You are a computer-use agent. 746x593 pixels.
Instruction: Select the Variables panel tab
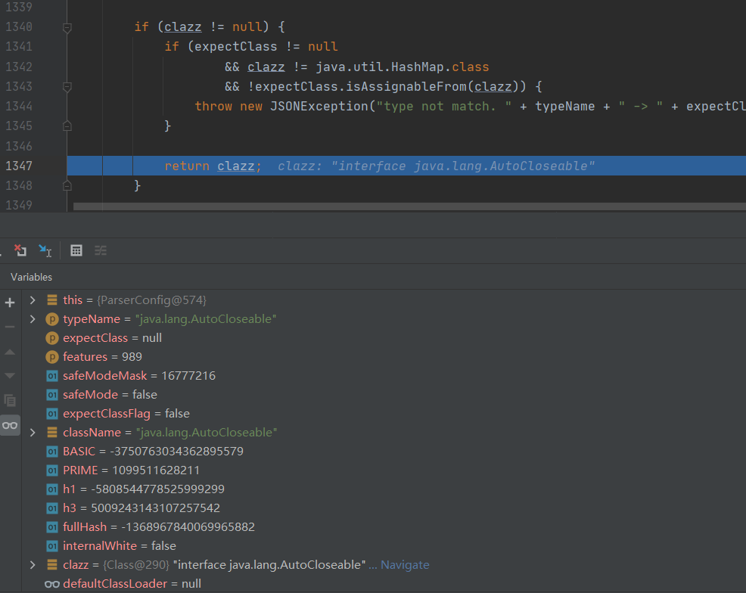coord(32,277)
